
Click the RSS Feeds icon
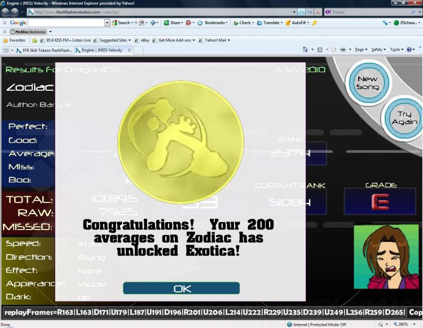[320, 50]
